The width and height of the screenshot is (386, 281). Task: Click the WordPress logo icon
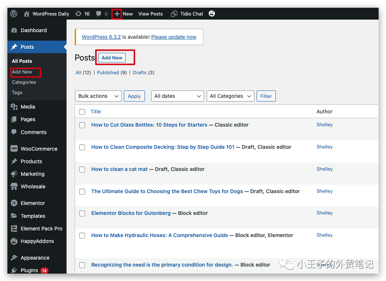click(x=14, y=14)
